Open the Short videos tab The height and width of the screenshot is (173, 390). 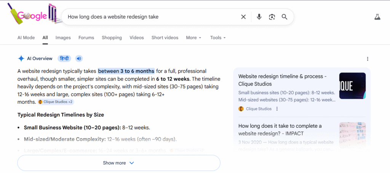(165, 38)
